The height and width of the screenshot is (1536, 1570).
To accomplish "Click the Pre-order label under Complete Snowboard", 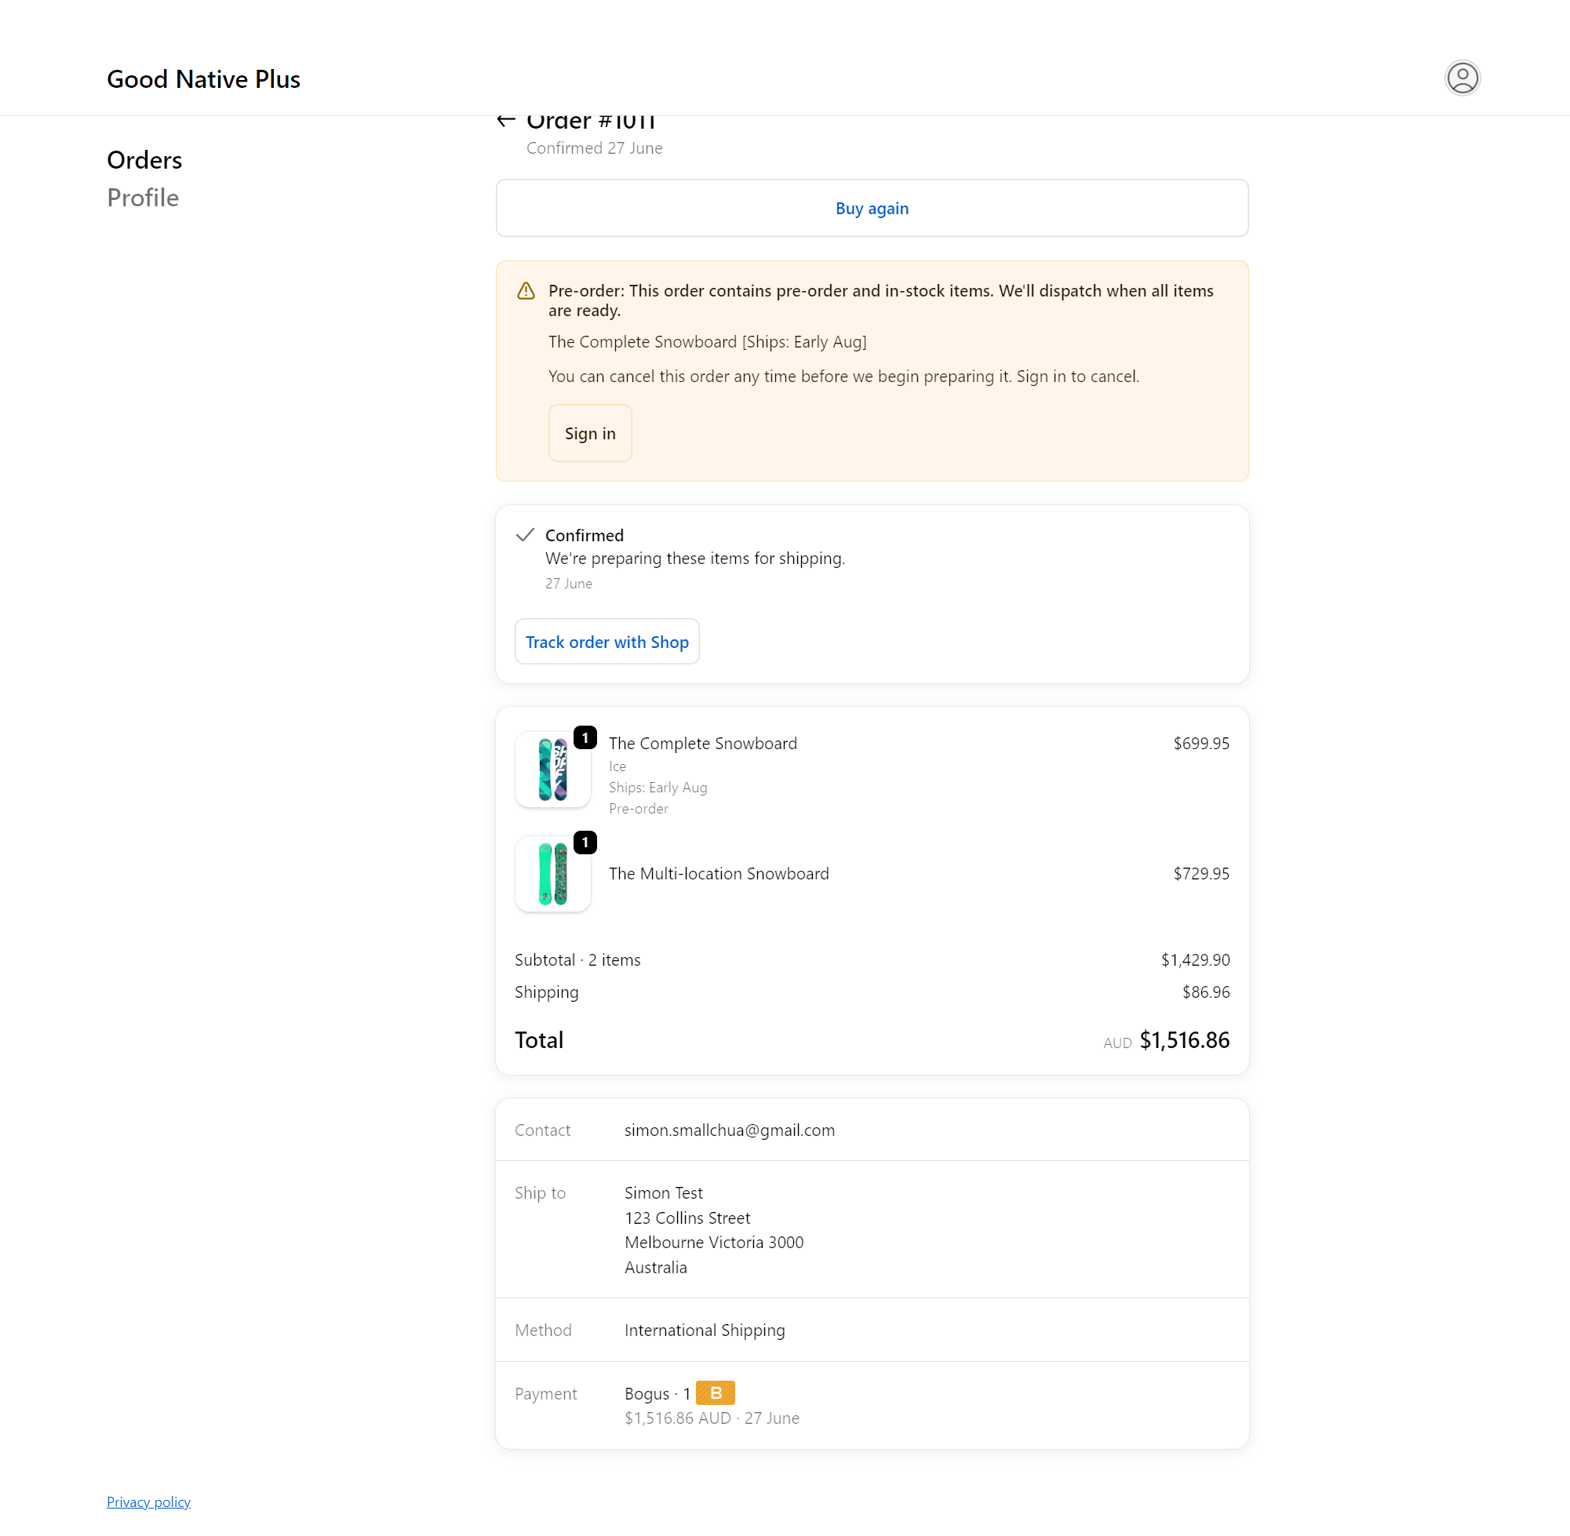I will pos(638,808).
